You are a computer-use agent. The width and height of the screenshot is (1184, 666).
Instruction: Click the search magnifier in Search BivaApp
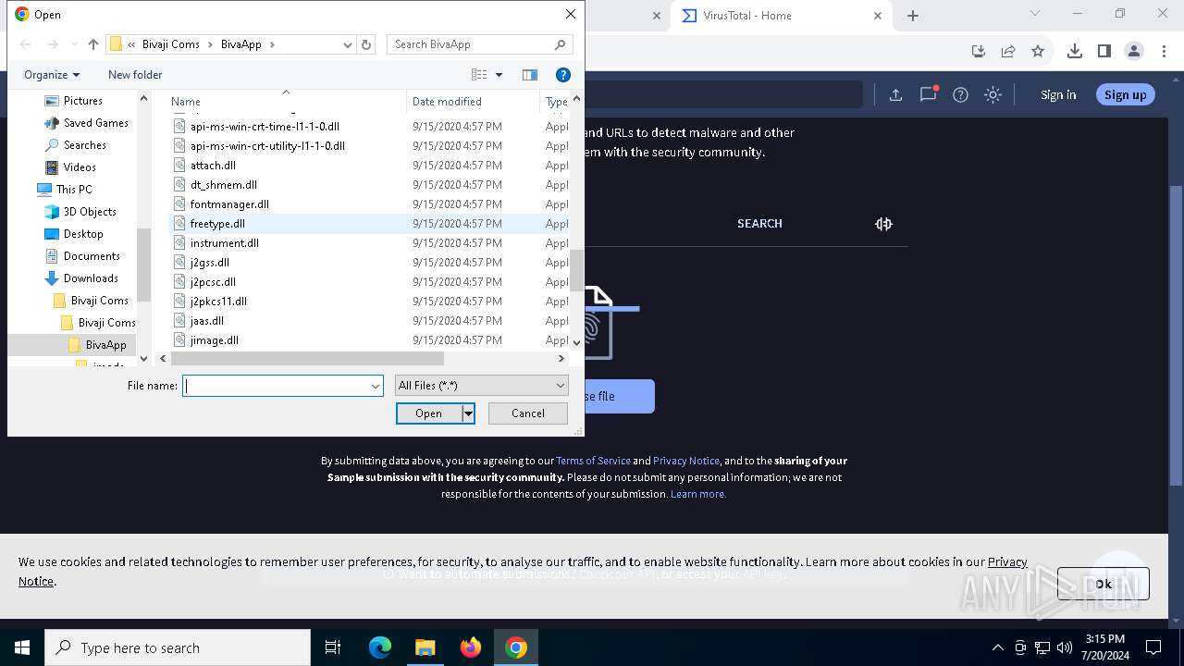tap(560, 44)
